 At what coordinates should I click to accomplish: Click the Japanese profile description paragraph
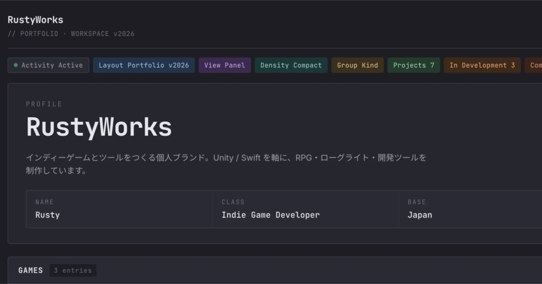[226, 164]
